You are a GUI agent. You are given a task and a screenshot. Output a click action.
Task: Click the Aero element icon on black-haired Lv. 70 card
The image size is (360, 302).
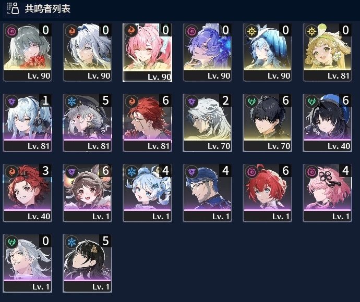(251, 101)
